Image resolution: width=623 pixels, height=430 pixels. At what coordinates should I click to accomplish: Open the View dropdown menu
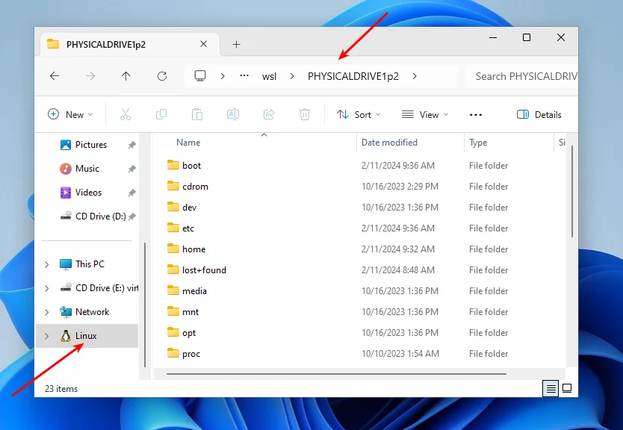pos(425,114)
